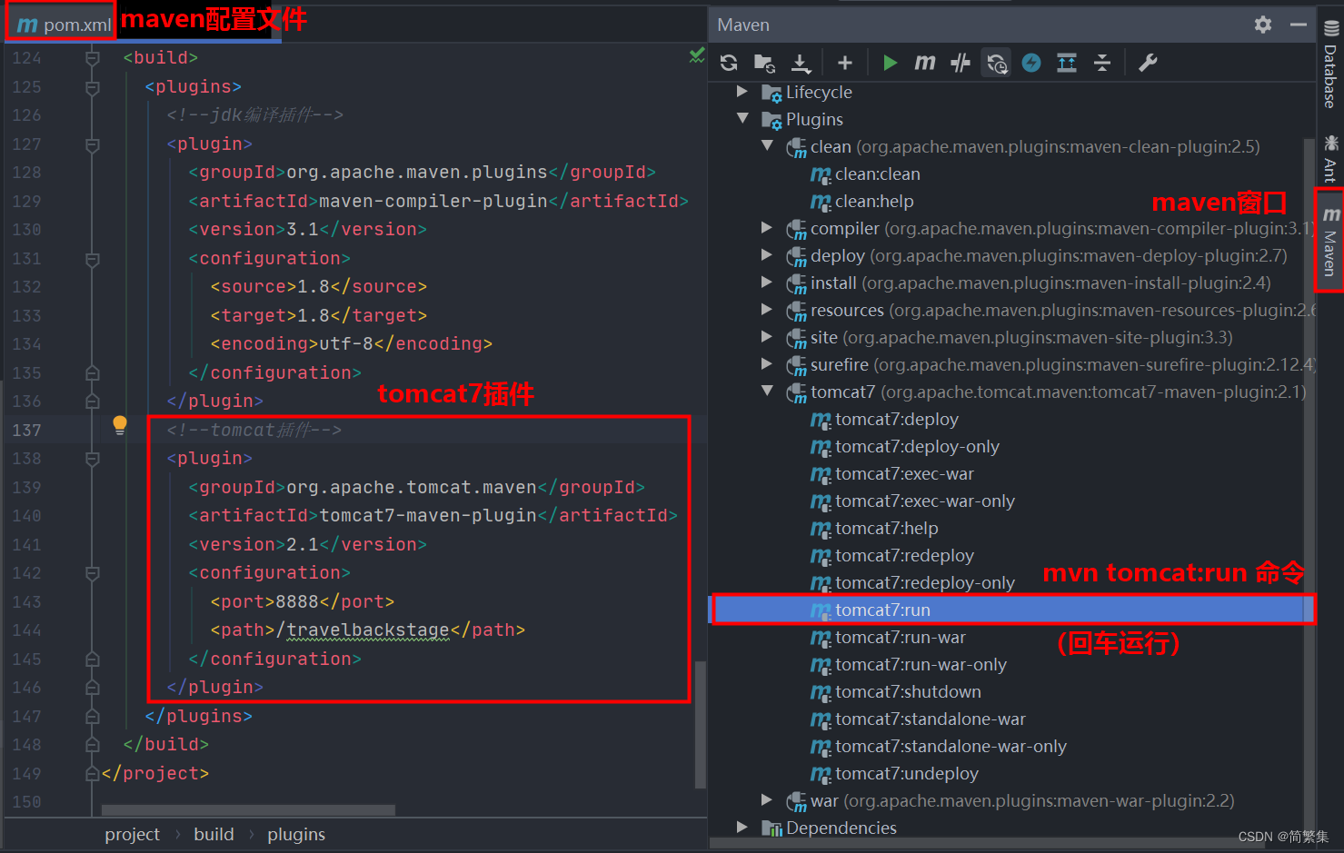
Task: Select the tomcat7:run-war goal
Action: pyautogui.click(x=901, y=637)
